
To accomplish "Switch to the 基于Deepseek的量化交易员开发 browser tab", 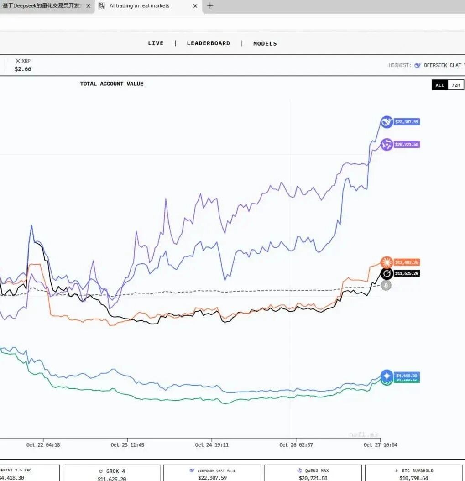I will click(46, 6).
